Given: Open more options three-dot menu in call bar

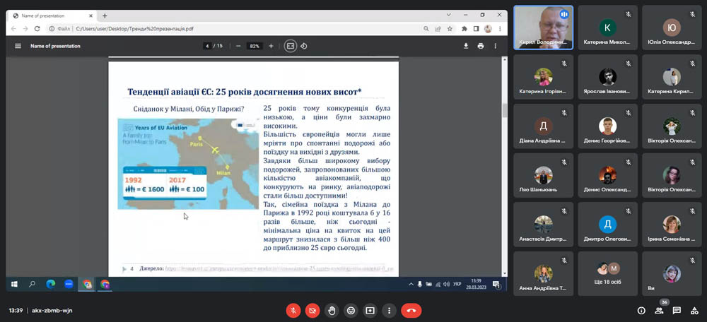Looking at the screenshot, I should 388,310.
